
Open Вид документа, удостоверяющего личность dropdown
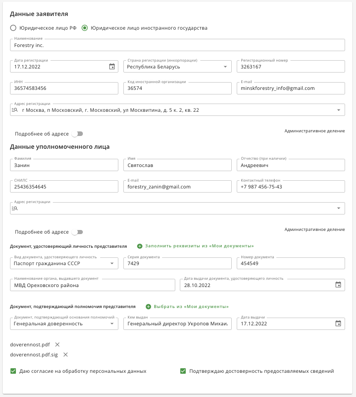pyautogui.click(x=112, y=263)
